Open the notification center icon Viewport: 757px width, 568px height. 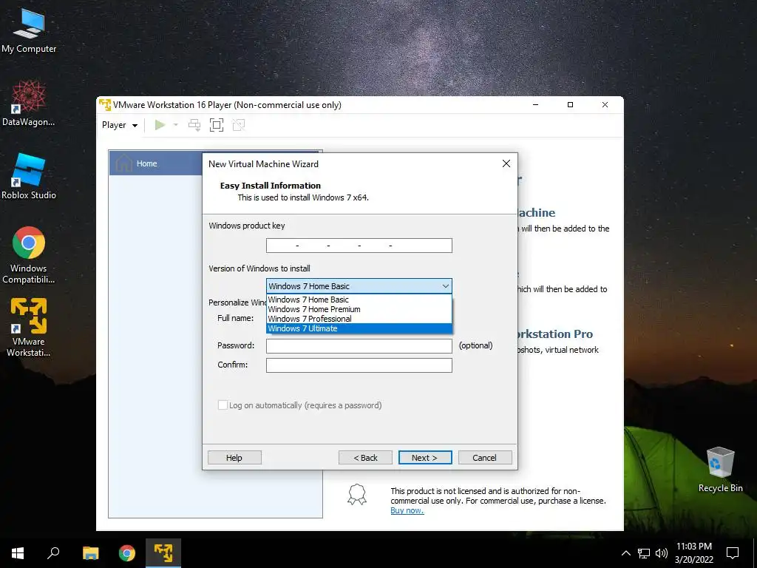733,553
